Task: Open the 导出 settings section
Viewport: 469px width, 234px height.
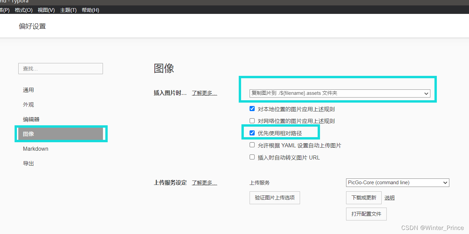Action: click(x=28, y=163)
